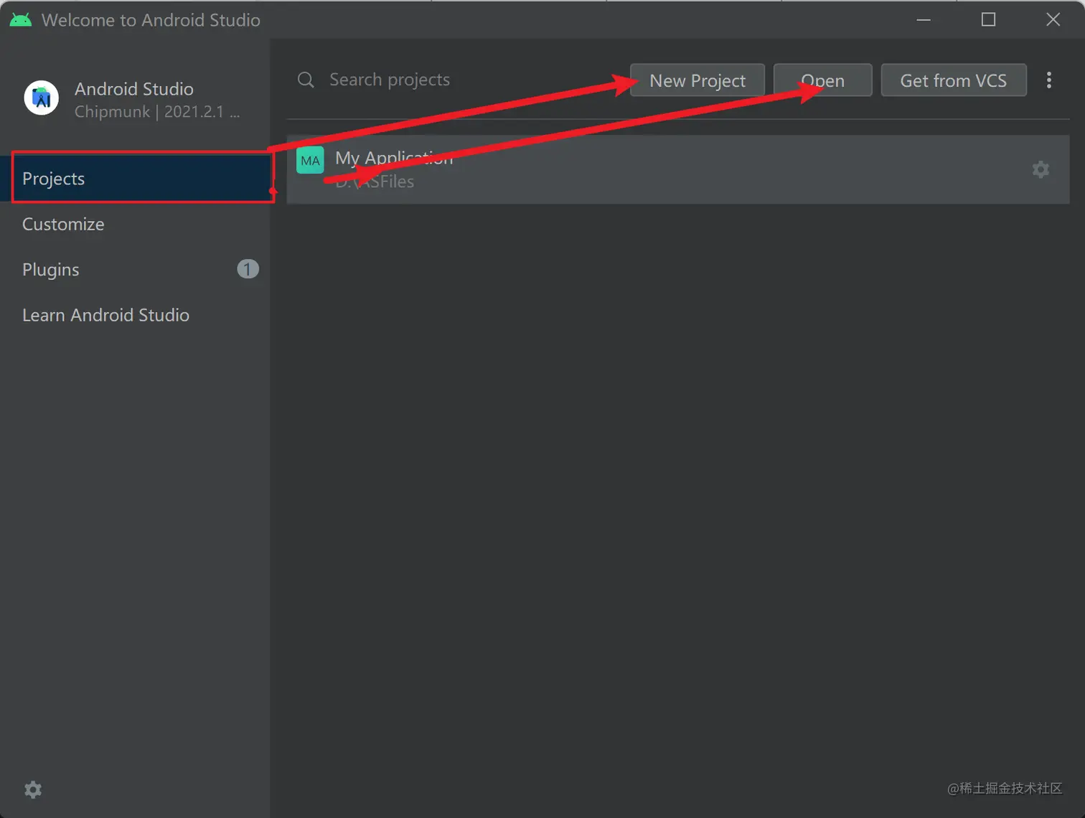The height and width of the screenshot is (818, 1085).
Task: Click the Android Studio product name text
Action: point(134,89)
